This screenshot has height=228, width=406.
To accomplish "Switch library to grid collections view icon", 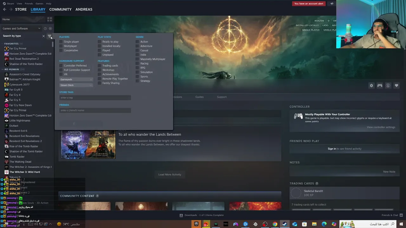I will coord(49,19).
